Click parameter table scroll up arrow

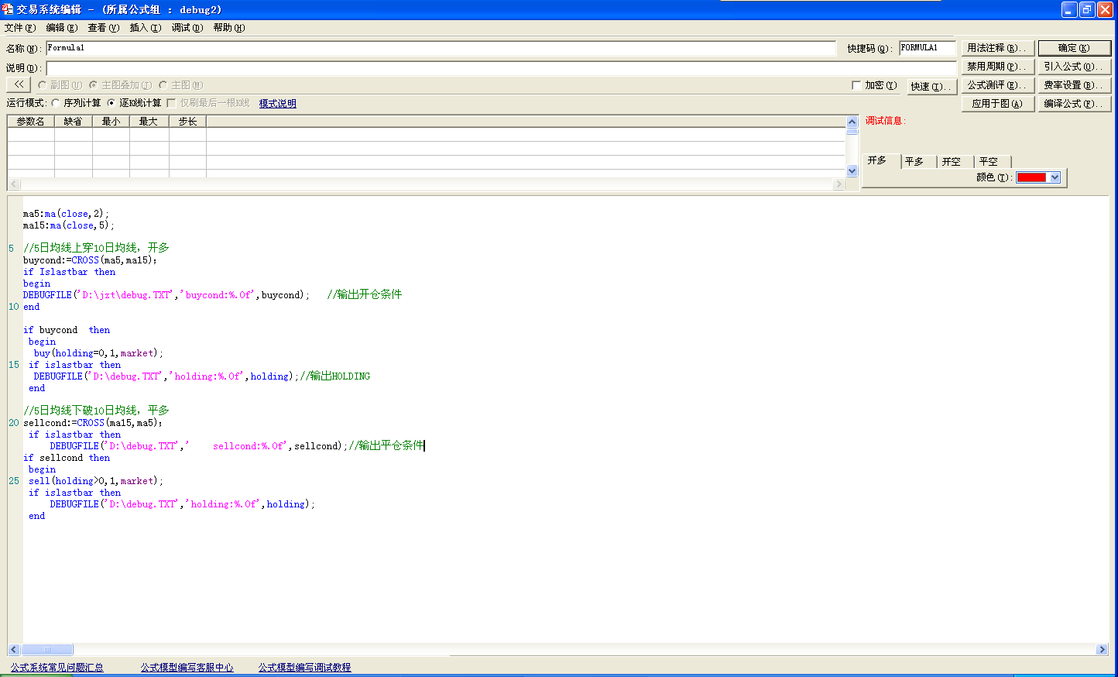[852, 122]
